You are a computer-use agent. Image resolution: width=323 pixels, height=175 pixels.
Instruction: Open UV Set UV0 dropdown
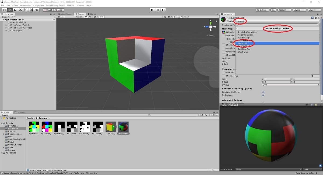291,85
